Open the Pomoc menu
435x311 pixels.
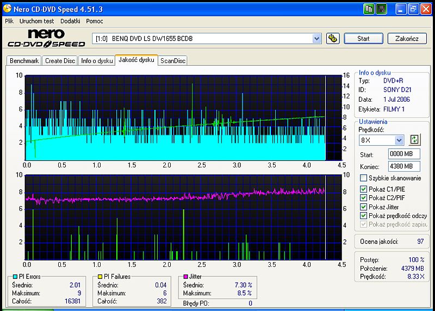pos(94,21)
